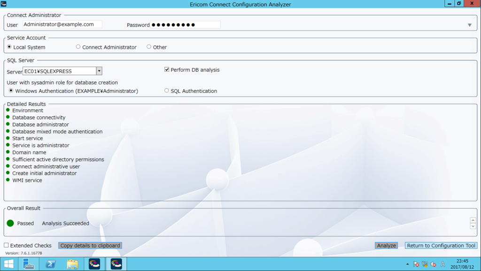Click the Analyze button

386,246
